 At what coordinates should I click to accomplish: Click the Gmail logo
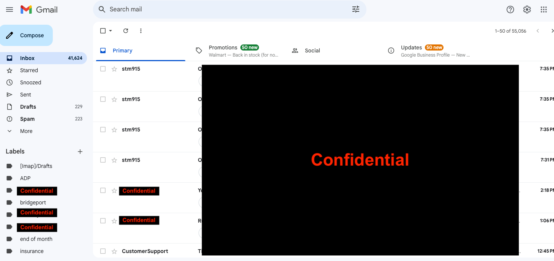(x=39, y=9)
